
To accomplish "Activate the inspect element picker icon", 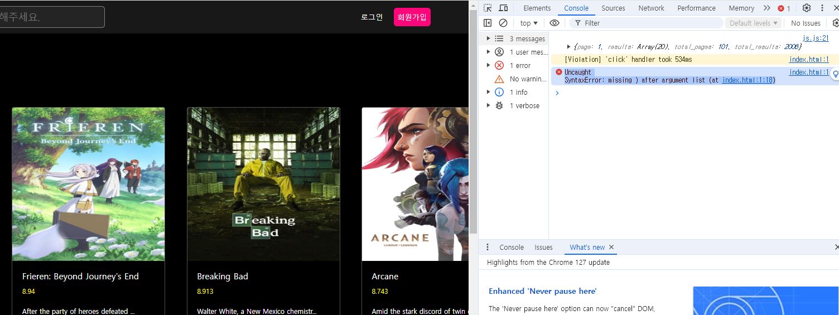I will [x=488, y=8].
